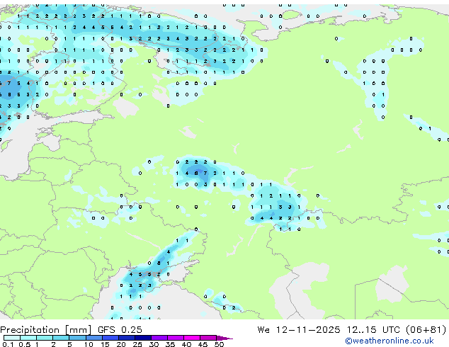Click the 30–35 mm purple legend swatch

pos(159,338)
